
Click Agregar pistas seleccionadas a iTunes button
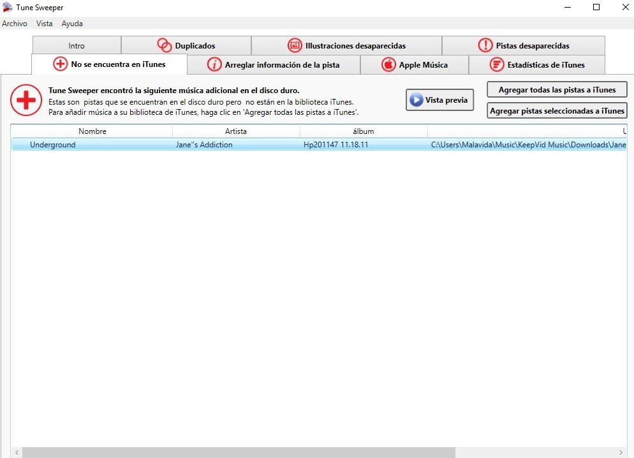pos(557,111)
